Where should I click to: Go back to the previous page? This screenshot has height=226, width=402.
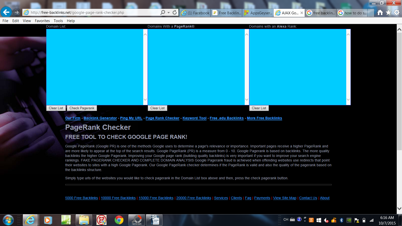point(6,12)
